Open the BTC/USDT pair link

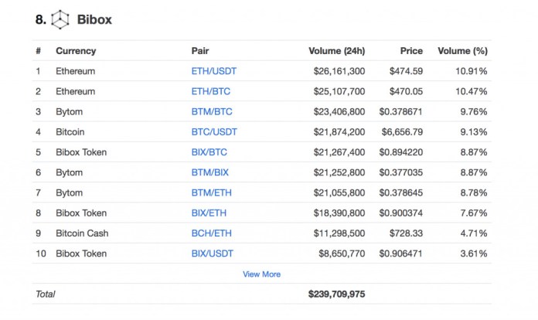tap(214, 131)
